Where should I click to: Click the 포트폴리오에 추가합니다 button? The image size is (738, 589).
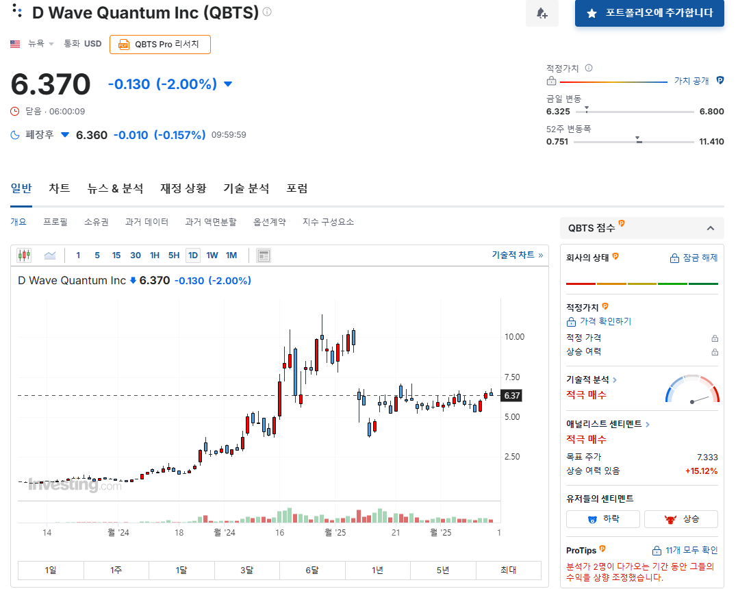(x=649, y=13)
